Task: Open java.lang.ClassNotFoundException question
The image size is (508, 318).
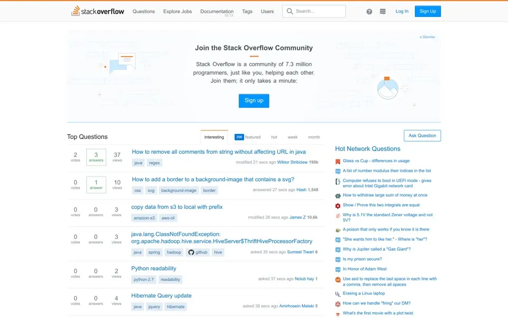Action: click(x=222, y=238)
